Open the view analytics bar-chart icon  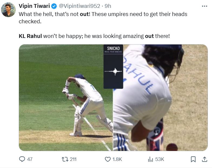(x=150, y=159)
